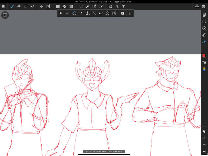
Task: Select the Transform tool
Action: click(48, 6)
